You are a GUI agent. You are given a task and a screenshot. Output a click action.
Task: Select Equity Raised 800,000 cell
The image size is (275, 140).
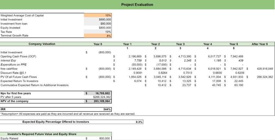click(x=98, y=138)
